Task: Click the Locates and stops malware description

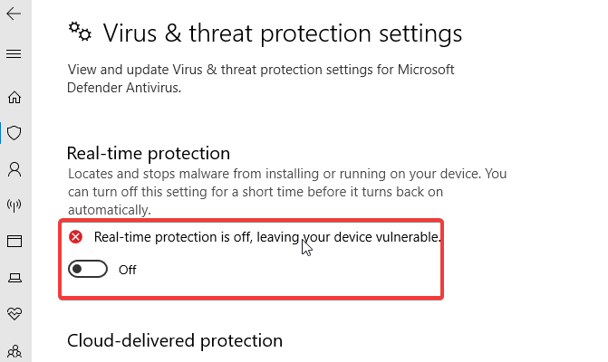Action: pyautogui.click(x=287, y=192)
